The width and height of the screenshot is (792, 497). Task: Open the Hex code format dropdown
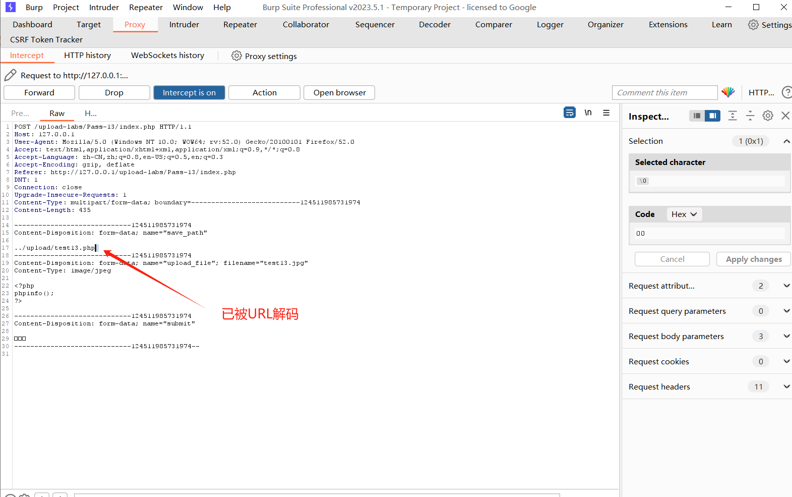[x=684, y=214]
